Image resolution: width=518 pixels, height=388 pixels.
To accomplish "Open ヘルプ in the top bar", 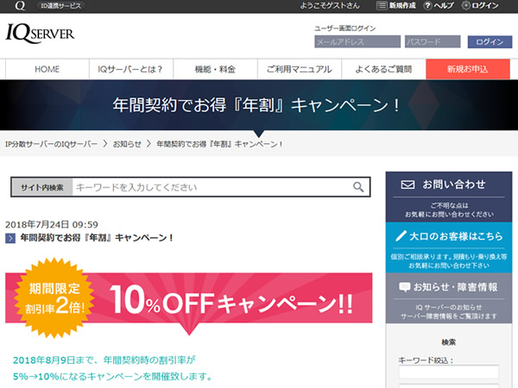I will (444, 6).
